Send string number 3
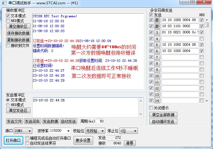Viewport: 213px width, 149px height. click(x=157, y=32)
